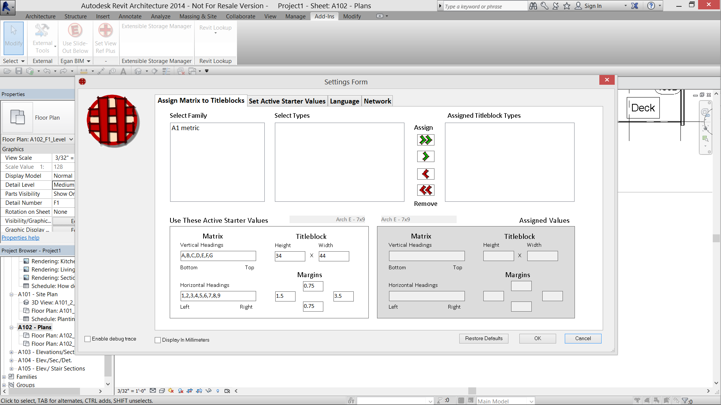Open the Egan BIM panel dropdown
This screenshot has height=405, width=721.
pos(89,61)
